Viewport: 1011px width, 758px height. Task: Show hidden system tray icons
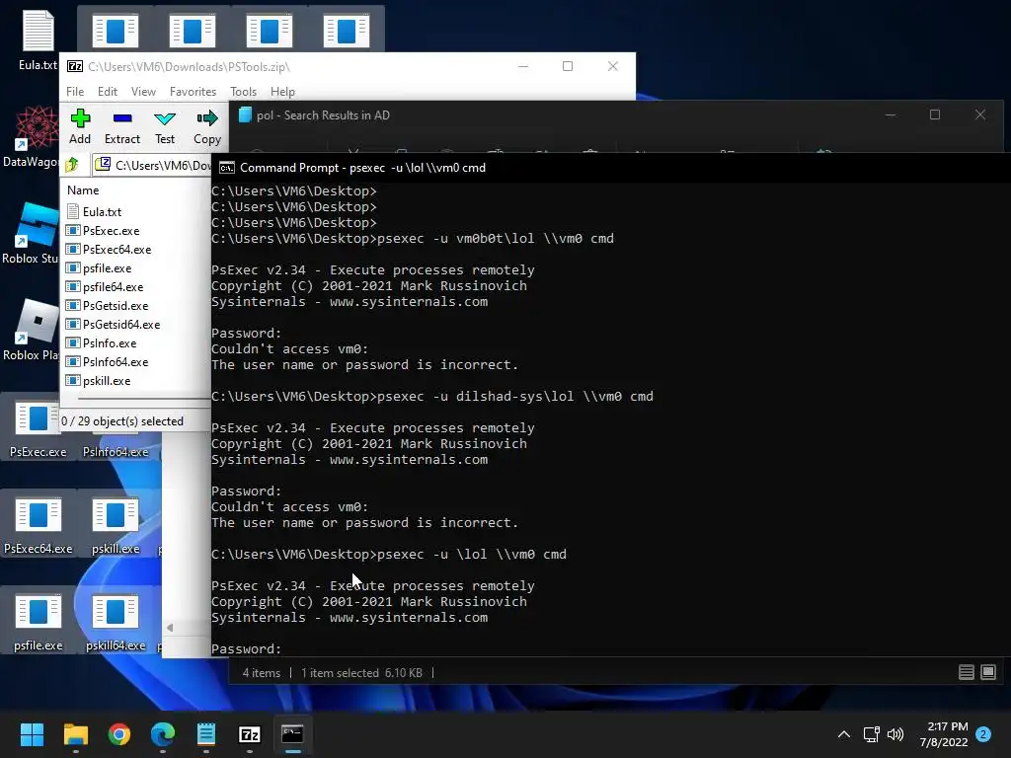[843, 734]
